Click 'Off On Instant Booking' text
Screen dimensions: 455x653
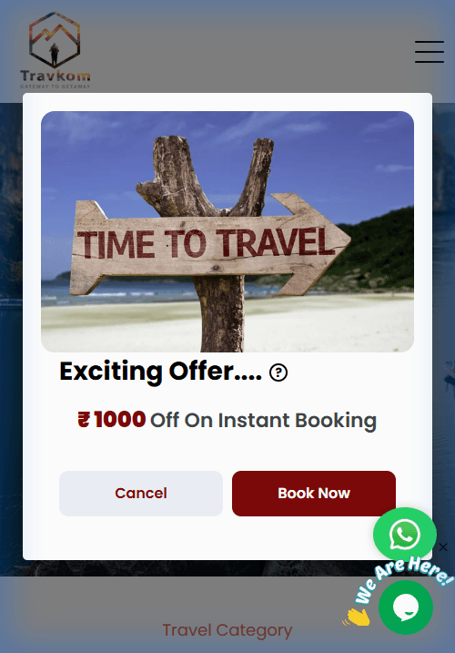coord(263,420)
